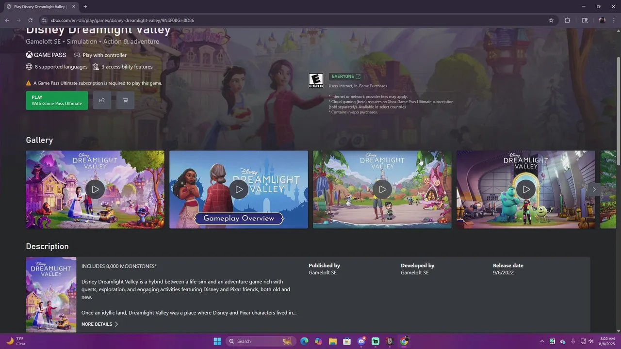621x349 pixels.
Task: Bookmark this page with the star icon
Action: [x=551, y=20]
